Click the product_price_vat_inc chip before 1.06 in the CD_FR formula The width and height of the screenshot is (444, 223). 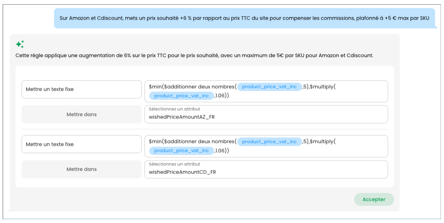click(x=182, y=150)
